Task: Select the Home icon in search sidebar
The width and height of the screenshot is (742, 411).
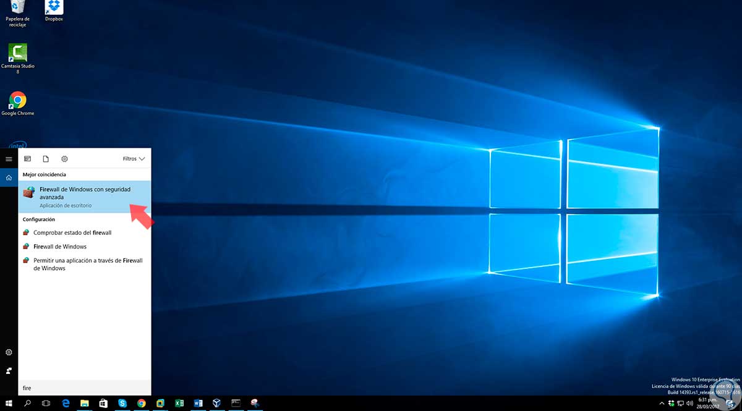Action: click(9, 178)
